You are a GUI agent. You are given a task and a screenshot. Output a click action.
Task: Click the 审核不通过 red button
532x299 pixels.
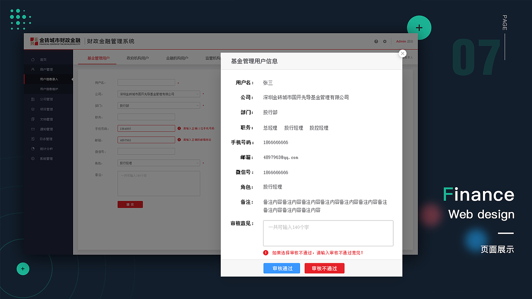pos(325,268)
